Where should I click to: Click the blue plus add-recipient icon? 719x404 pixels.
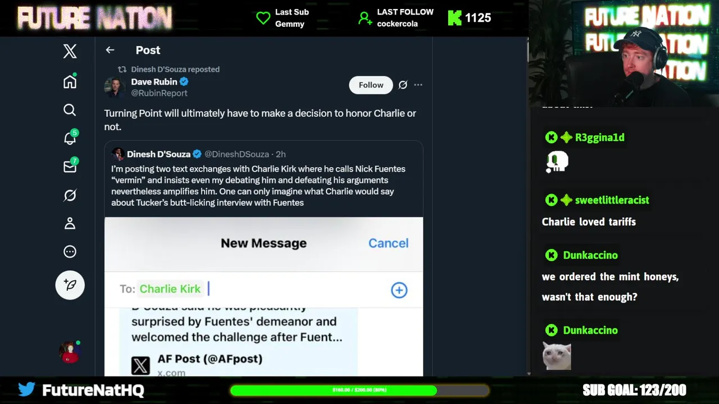click(399, 290)
